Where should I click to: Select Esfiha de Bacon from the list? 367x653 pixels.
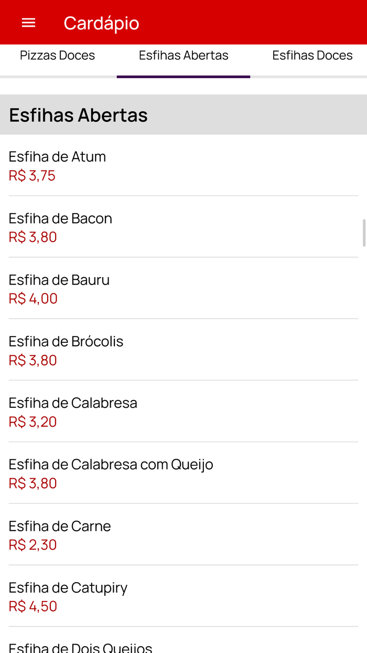(x=60, y=218)
